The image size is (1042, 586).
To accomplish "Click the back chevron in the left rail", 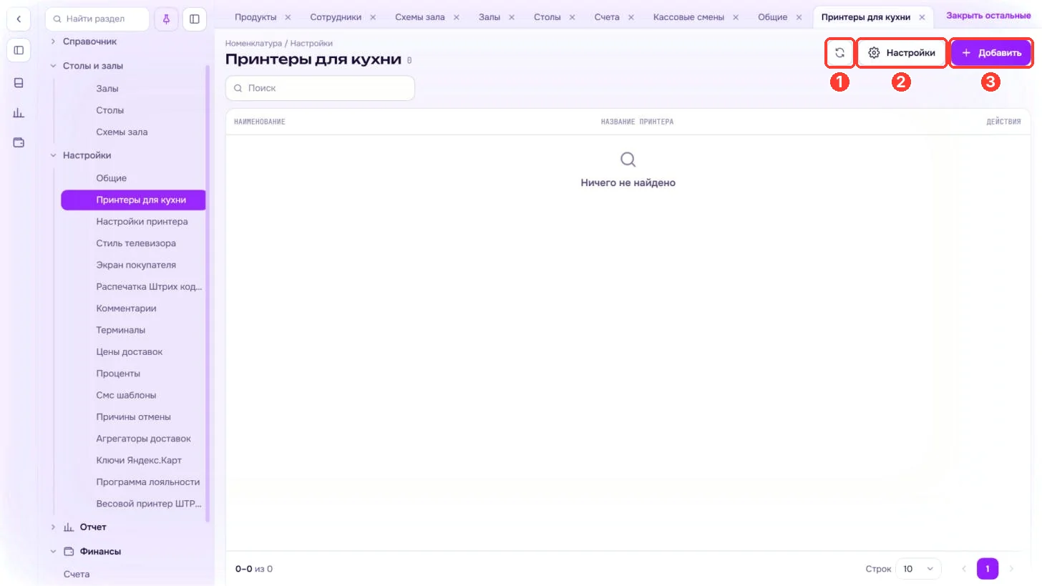I will (19, 19).
